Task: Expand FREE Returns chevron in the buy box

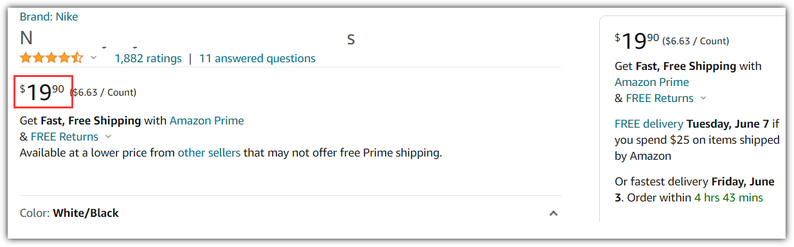Action: 703,98
